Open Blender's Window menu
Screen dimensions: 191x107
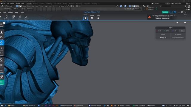tap(18, 4)
